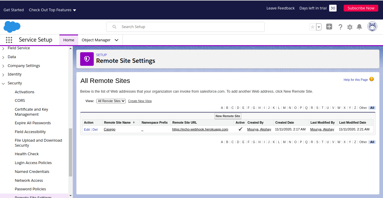Open Field Accessibility in sidebar
Screen dimensions: 383x198
[x=30, y=132]
